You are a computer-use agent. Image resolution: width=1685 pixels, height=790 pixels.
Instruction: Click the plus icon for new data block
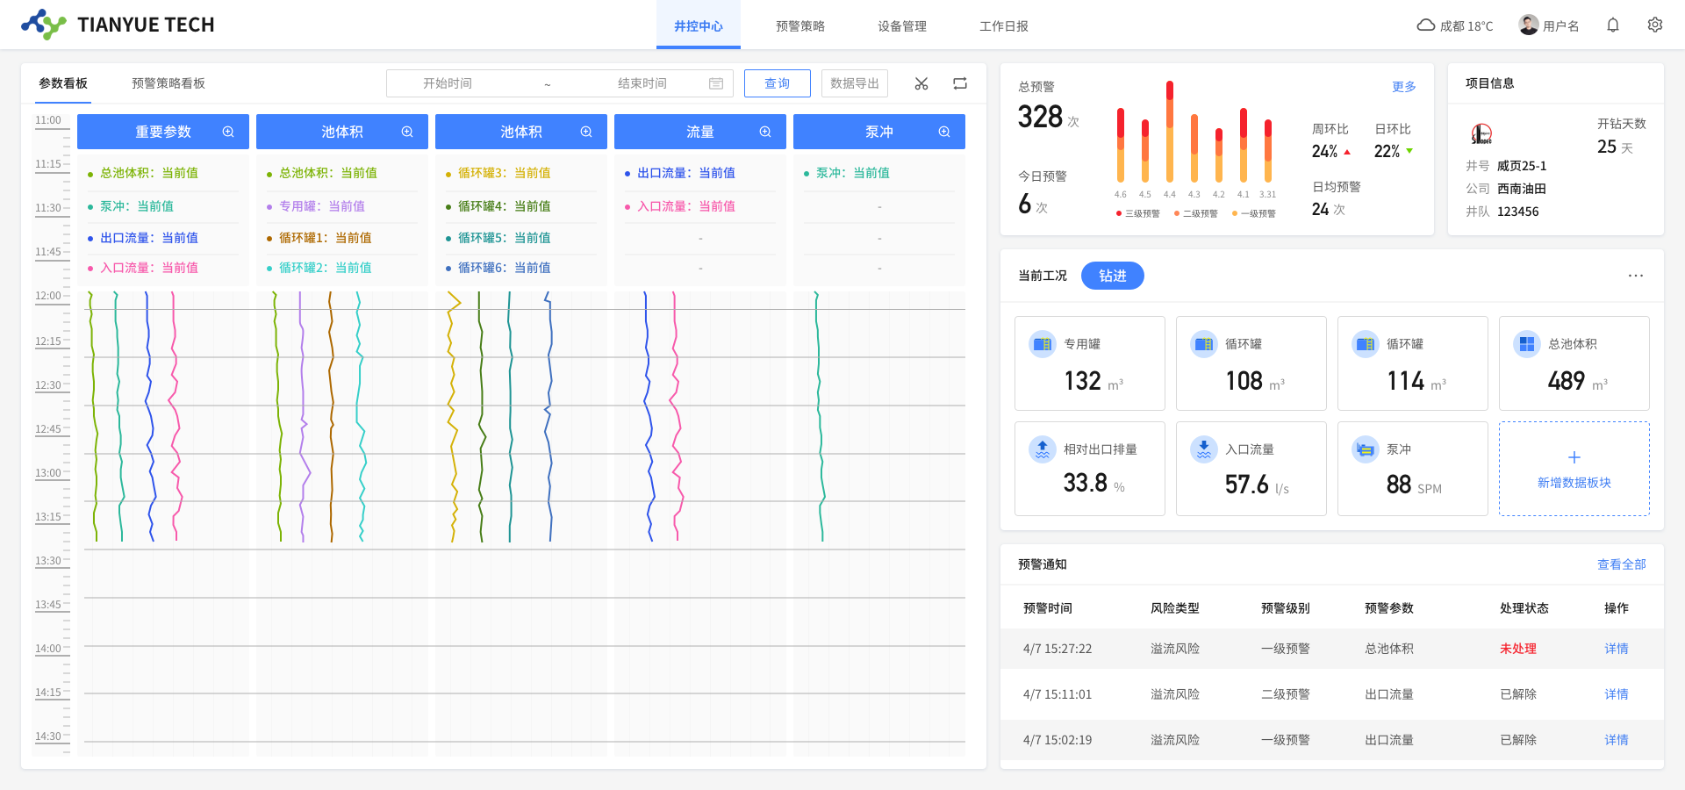[x=1574, y=457]
